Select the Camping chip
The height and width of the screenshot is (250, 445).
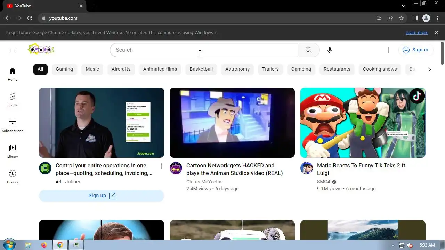(x=301, y=69)
